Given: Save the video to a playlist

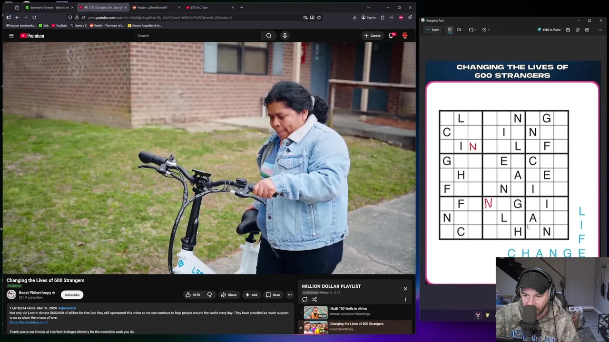Looking at the screenshot, I should click(x=273, y=295).
